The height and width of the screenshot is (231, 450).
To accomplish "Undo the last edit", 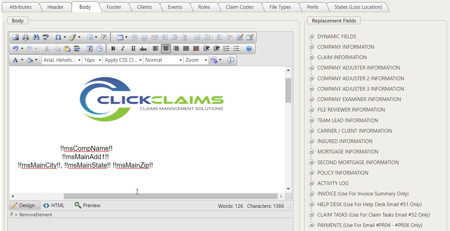I will click(x=15, y=49).
